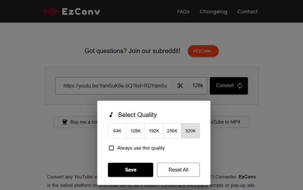Click the scissors trim icon
This screenshot has height=190, width=303.
[180, 85]
